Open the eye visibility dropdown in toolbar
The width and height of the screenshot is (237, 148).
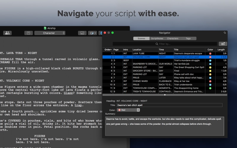click(x=92, y=33)
